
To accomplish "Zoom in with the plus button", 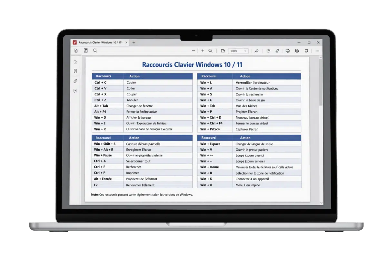I will coord(203,51).
